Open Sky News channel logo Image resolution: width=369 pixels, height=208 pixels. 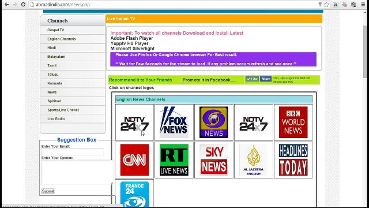tap(214, 160)
